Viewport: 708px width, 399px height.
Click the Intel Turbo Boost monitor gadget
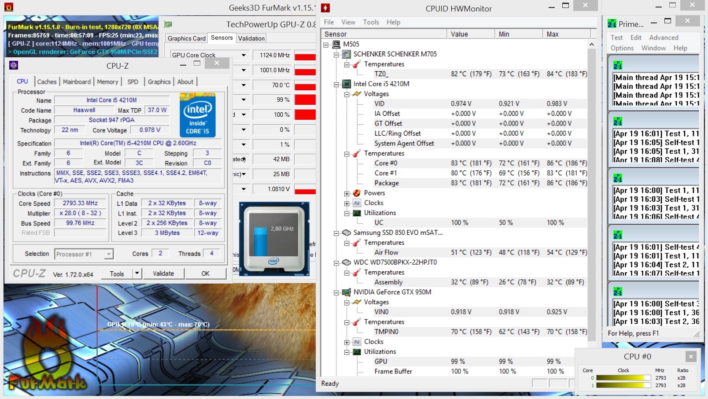274,239
